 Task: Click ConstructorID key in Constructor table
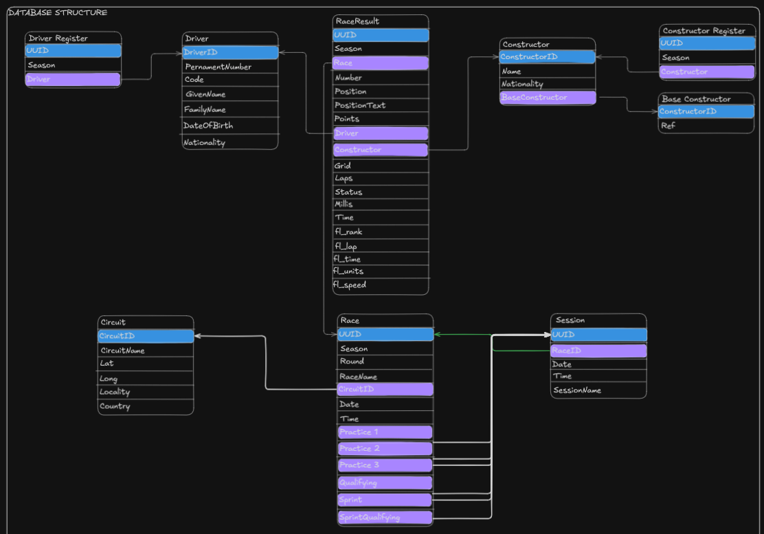click(548, 57)
